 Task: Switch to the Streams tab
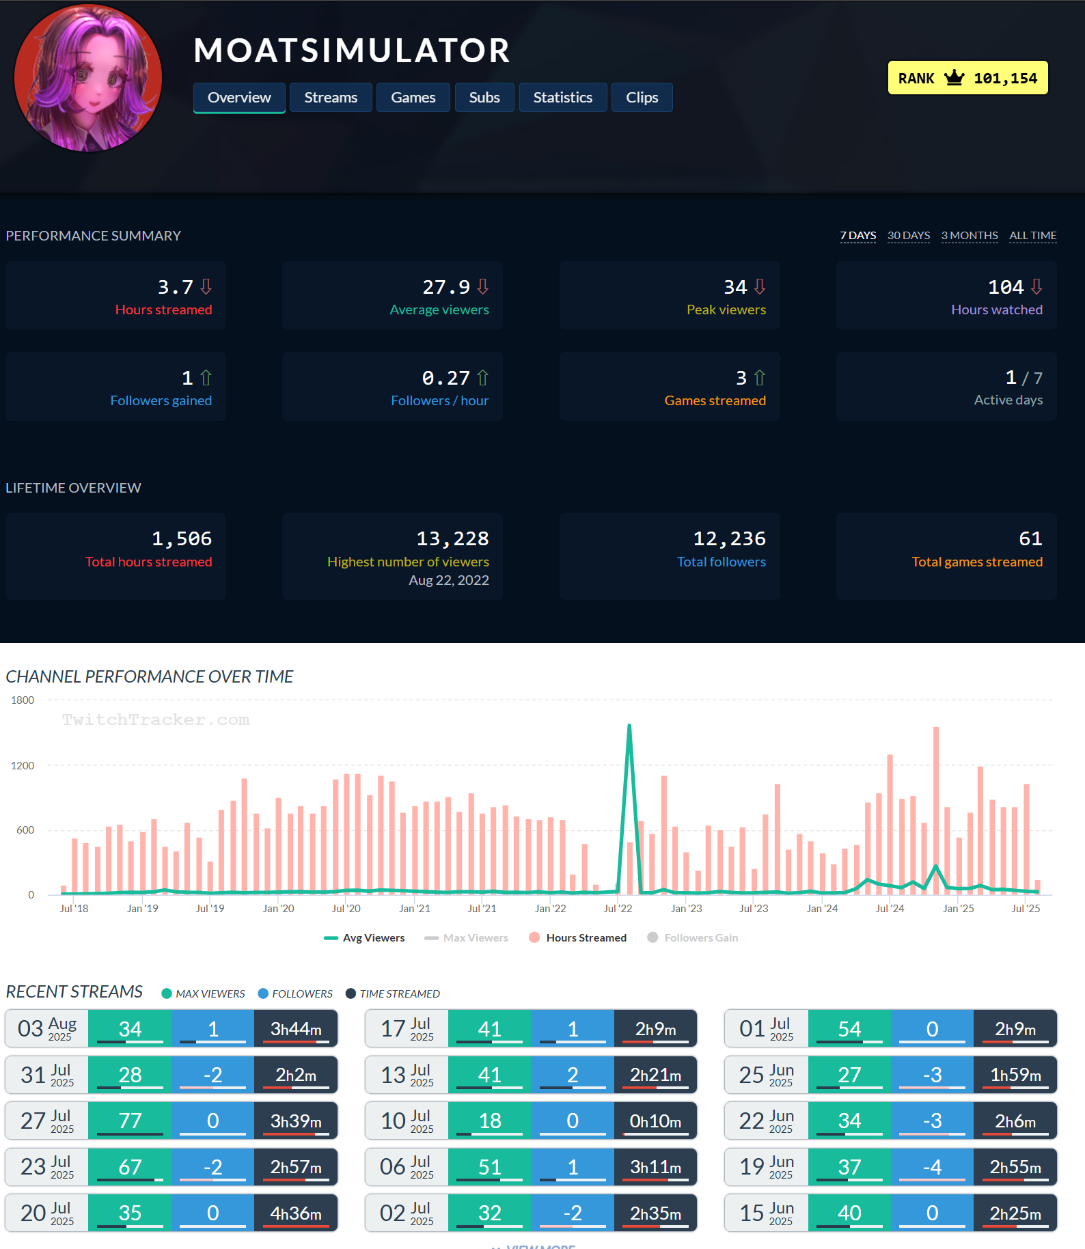coord(331,98)
